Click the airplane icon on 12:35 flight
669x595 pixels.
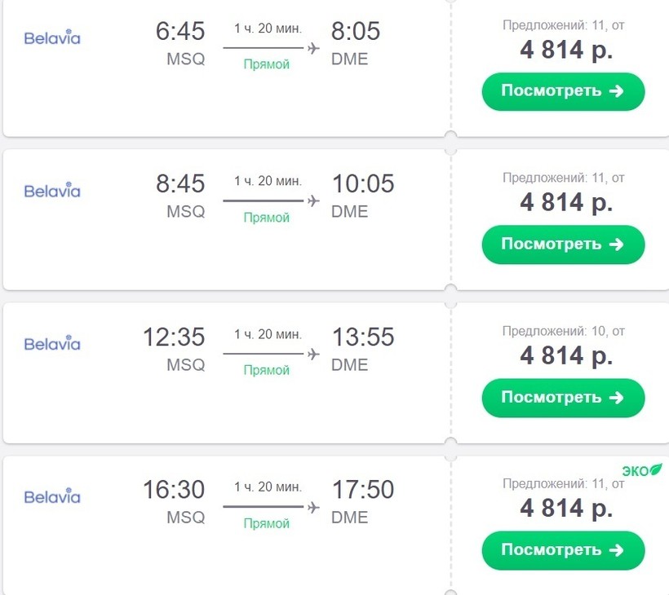click(x=313, y=354)
